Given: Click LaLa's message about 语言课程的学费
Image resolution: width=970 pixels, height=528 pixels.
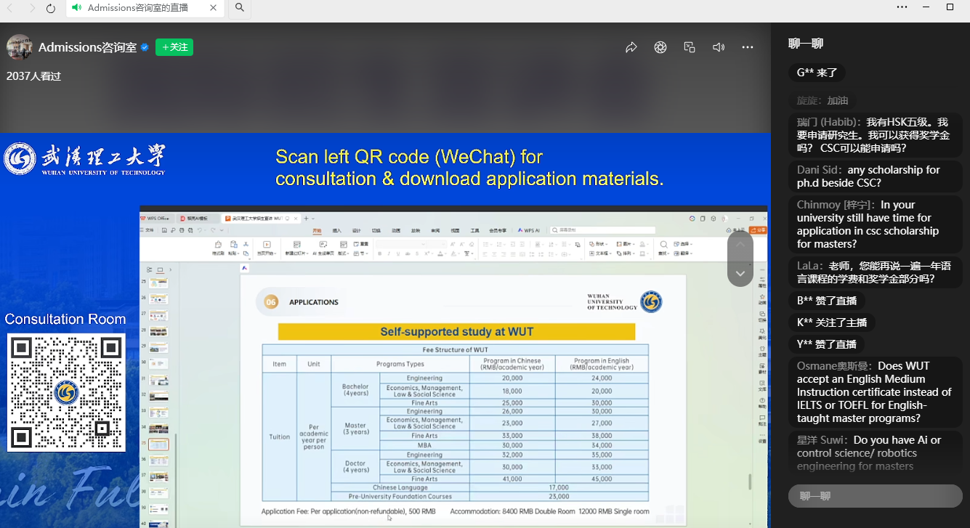Looking at the screenshot, I should [875, 272].
